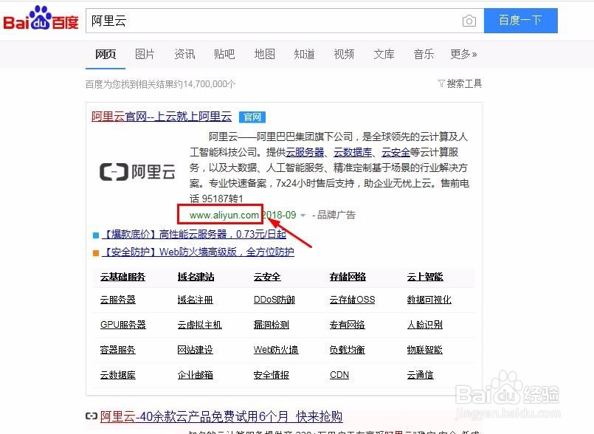Viewport: 594px width, 434px height.
Task: Click the 存储网络 column heading
Action: [348, 277]
